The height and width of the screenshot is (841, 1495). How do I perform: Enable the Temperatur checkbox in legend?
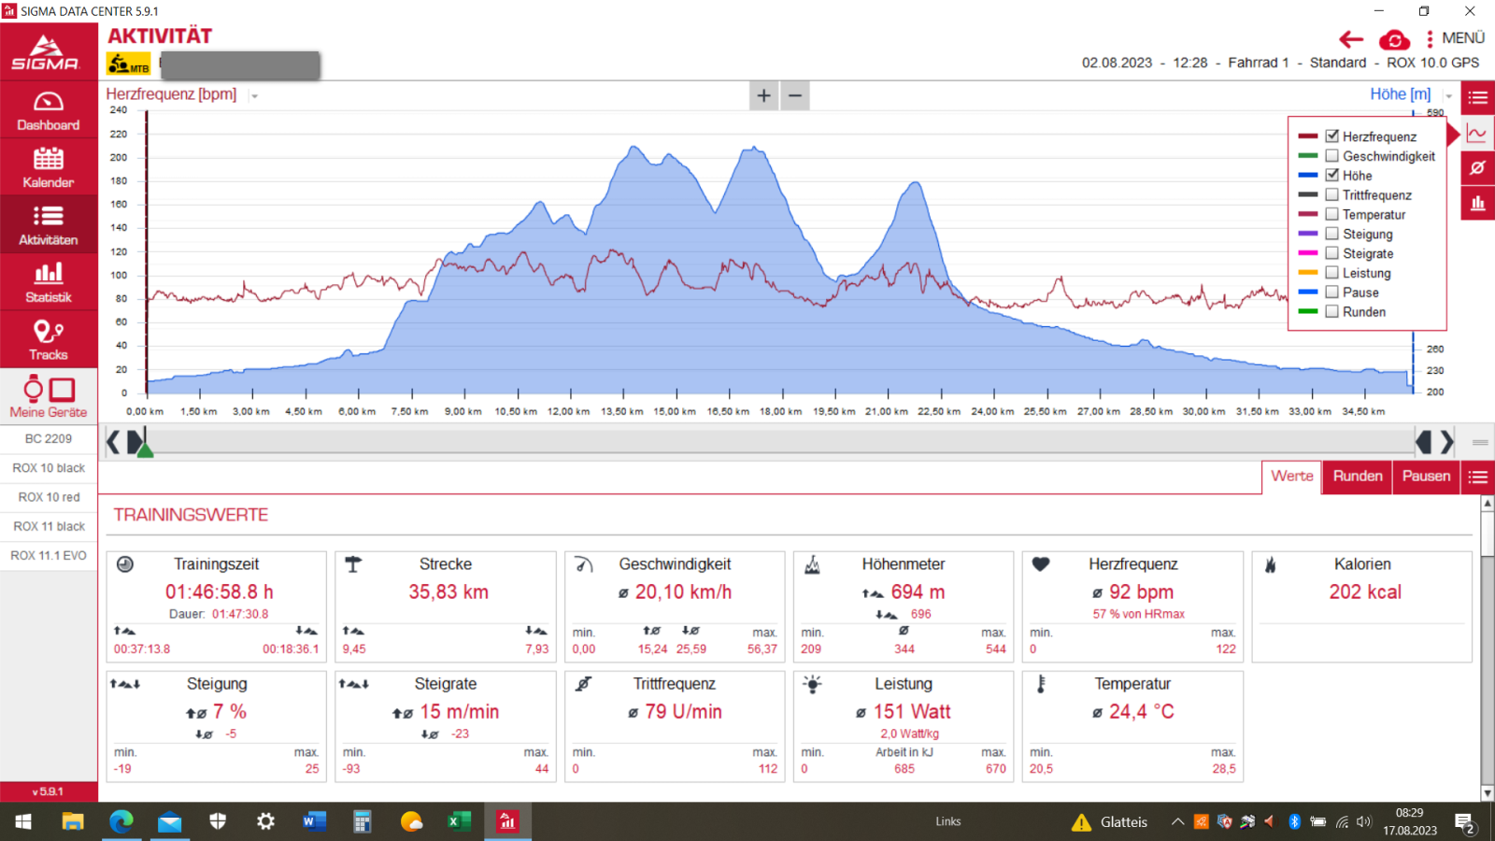(x=1332, y=214)
